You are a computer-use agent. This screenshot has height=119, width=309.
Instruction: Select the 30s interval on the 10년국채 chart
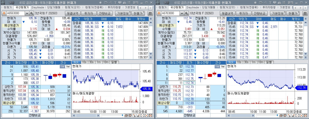[x=246, y=62]
